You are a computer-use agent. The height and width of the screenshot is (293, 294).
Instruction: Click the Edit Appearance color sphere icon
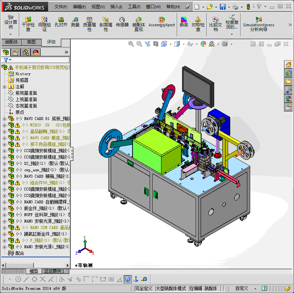203,44
